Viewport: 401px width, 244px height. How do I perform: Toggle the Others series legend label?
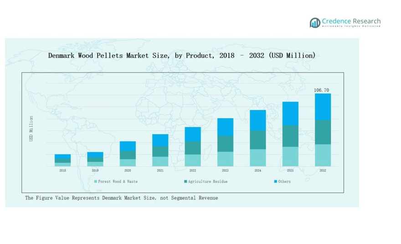point(284,181)
